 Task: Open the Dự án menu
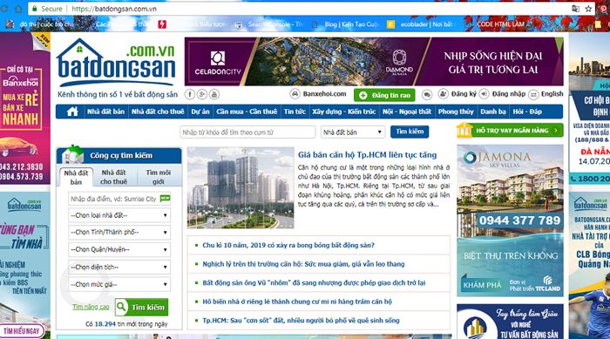tap(200, 112)
